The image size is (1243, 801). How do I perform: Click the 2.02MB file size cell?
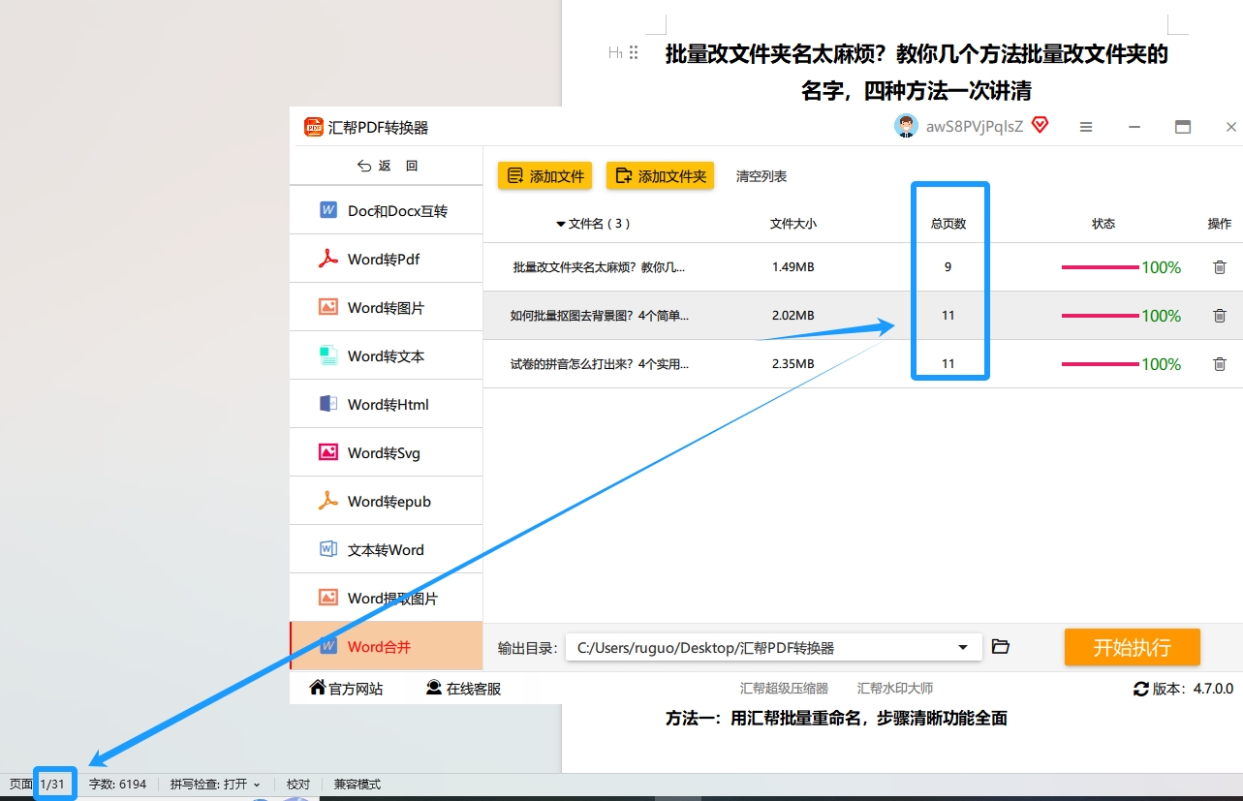coord(793,316)
